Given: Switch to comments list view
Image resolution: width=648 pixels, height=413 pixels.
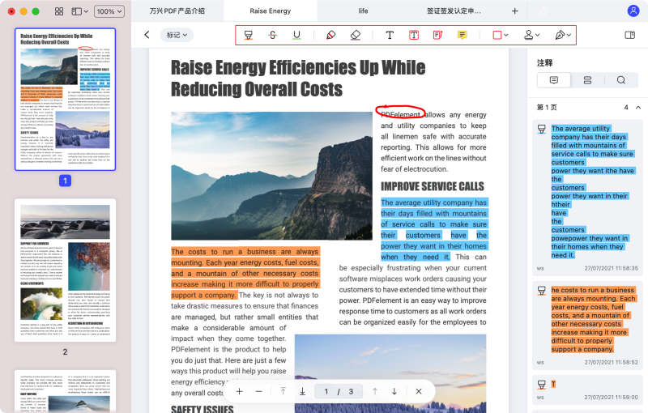Looking at the screenshot, I should tap(554, 80).
